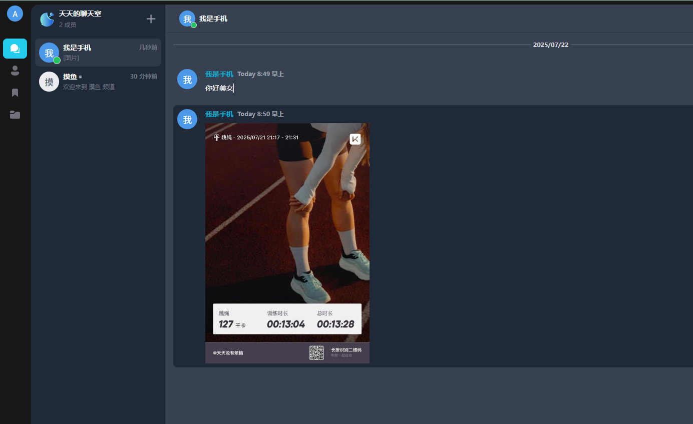Open the 摸鱼 channel in the list

[x=98, y=82]
